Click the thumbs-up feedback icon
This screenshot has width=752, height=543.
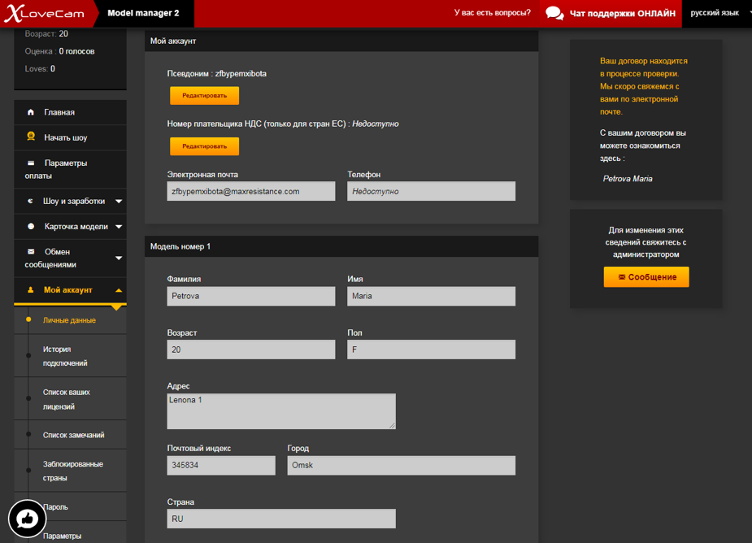tap(28, 519)
